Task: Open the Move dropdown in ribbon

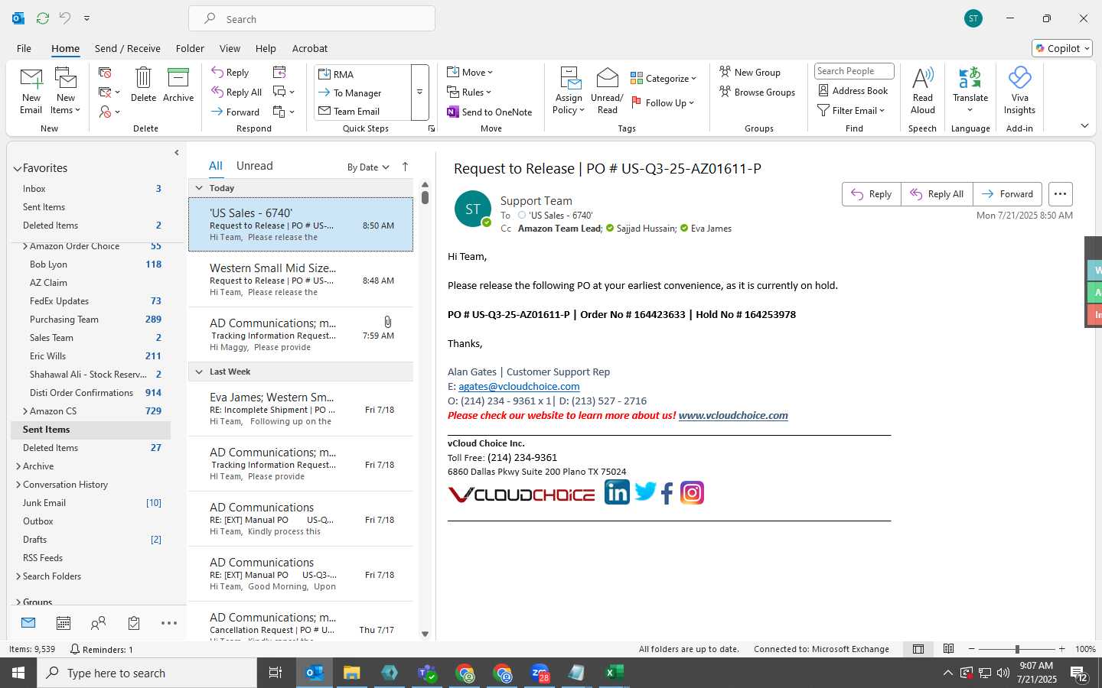Action: (x=470, y=72)
